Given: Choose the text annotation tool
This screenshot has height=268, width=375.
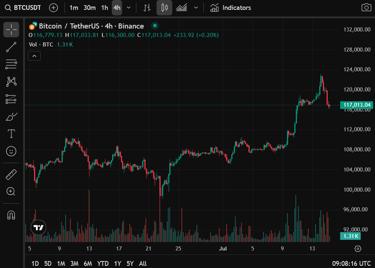Looking at the screenshot, I should coord(11,134).
